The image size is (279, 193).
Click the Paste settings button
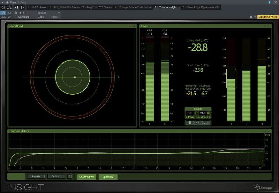tap(54, 17)
